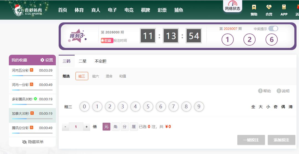The width and height of the screenshot is (299, 154).
Task: Click the 网络状态 network status icon
Action: pyautogui.click(x=232, y=4)
